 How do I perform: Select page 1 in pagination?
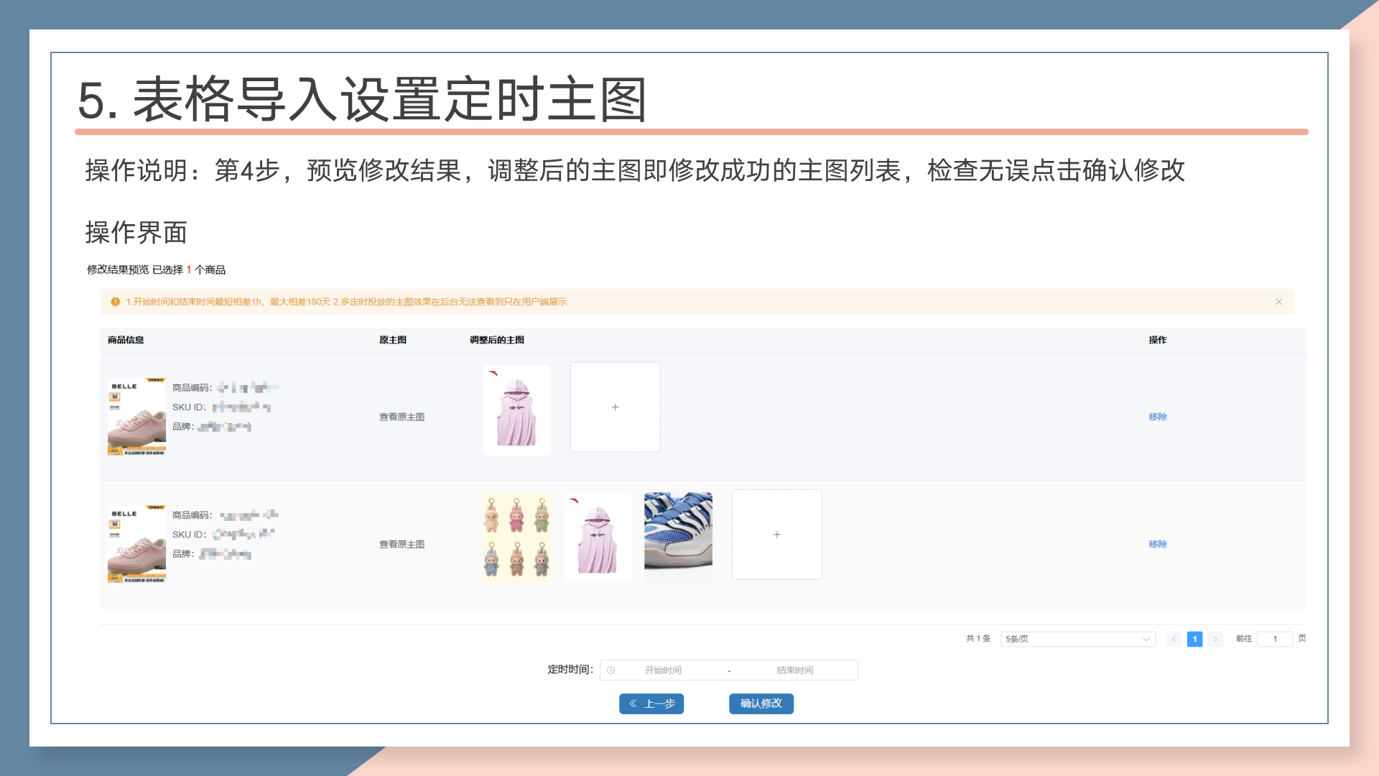click(x=1194, y=639)
